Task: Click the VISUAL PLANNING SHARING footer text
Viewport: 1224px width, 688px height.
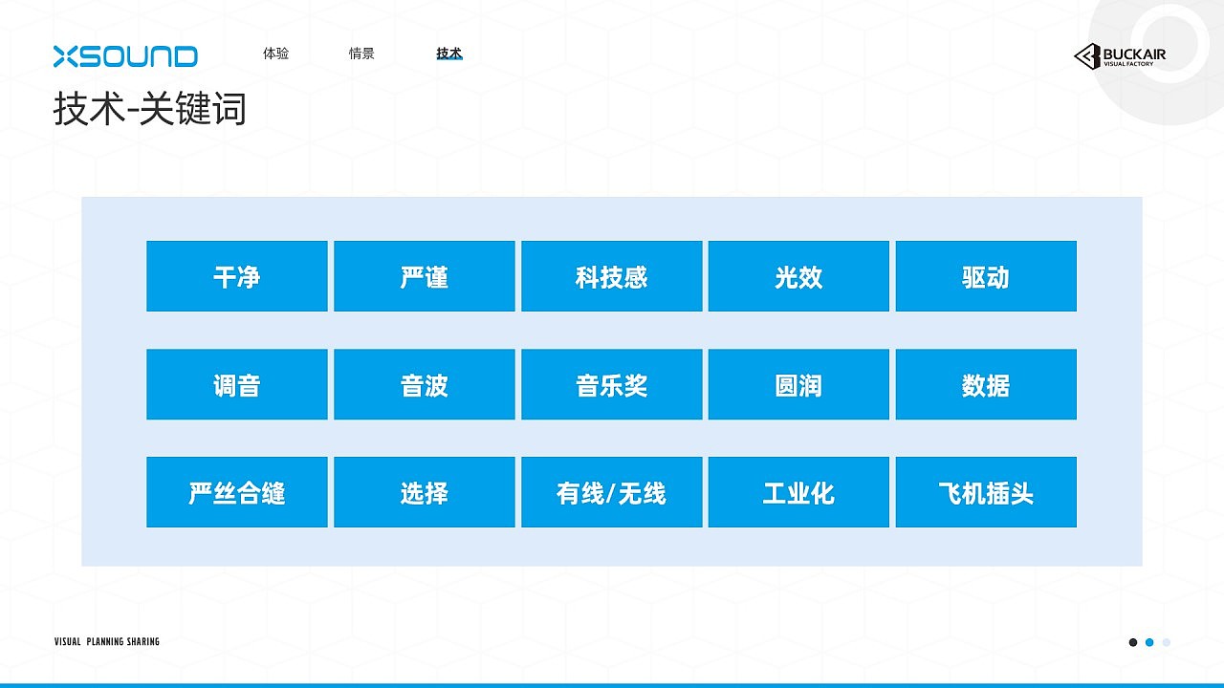Action: click(x=106, y=641)
